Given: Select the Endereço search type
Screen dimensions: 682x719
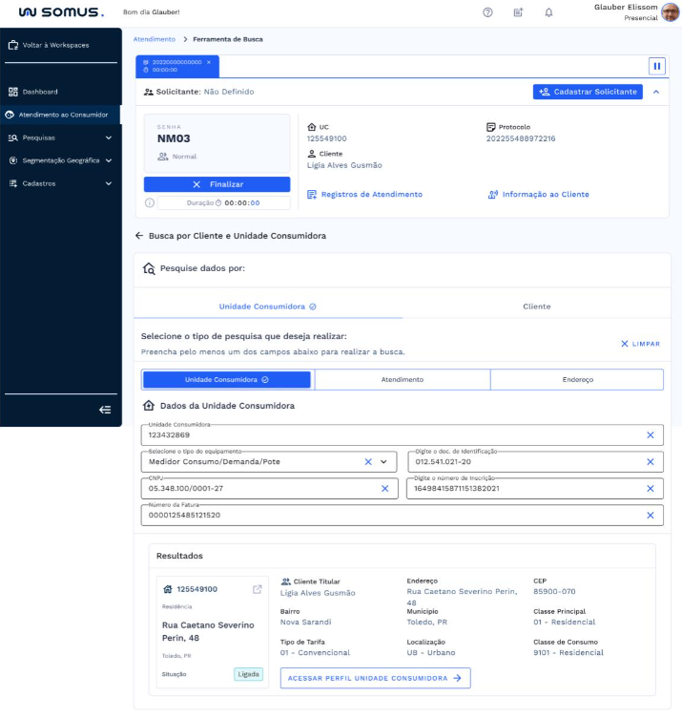Looking at the screenshot, I should [576, 379].
